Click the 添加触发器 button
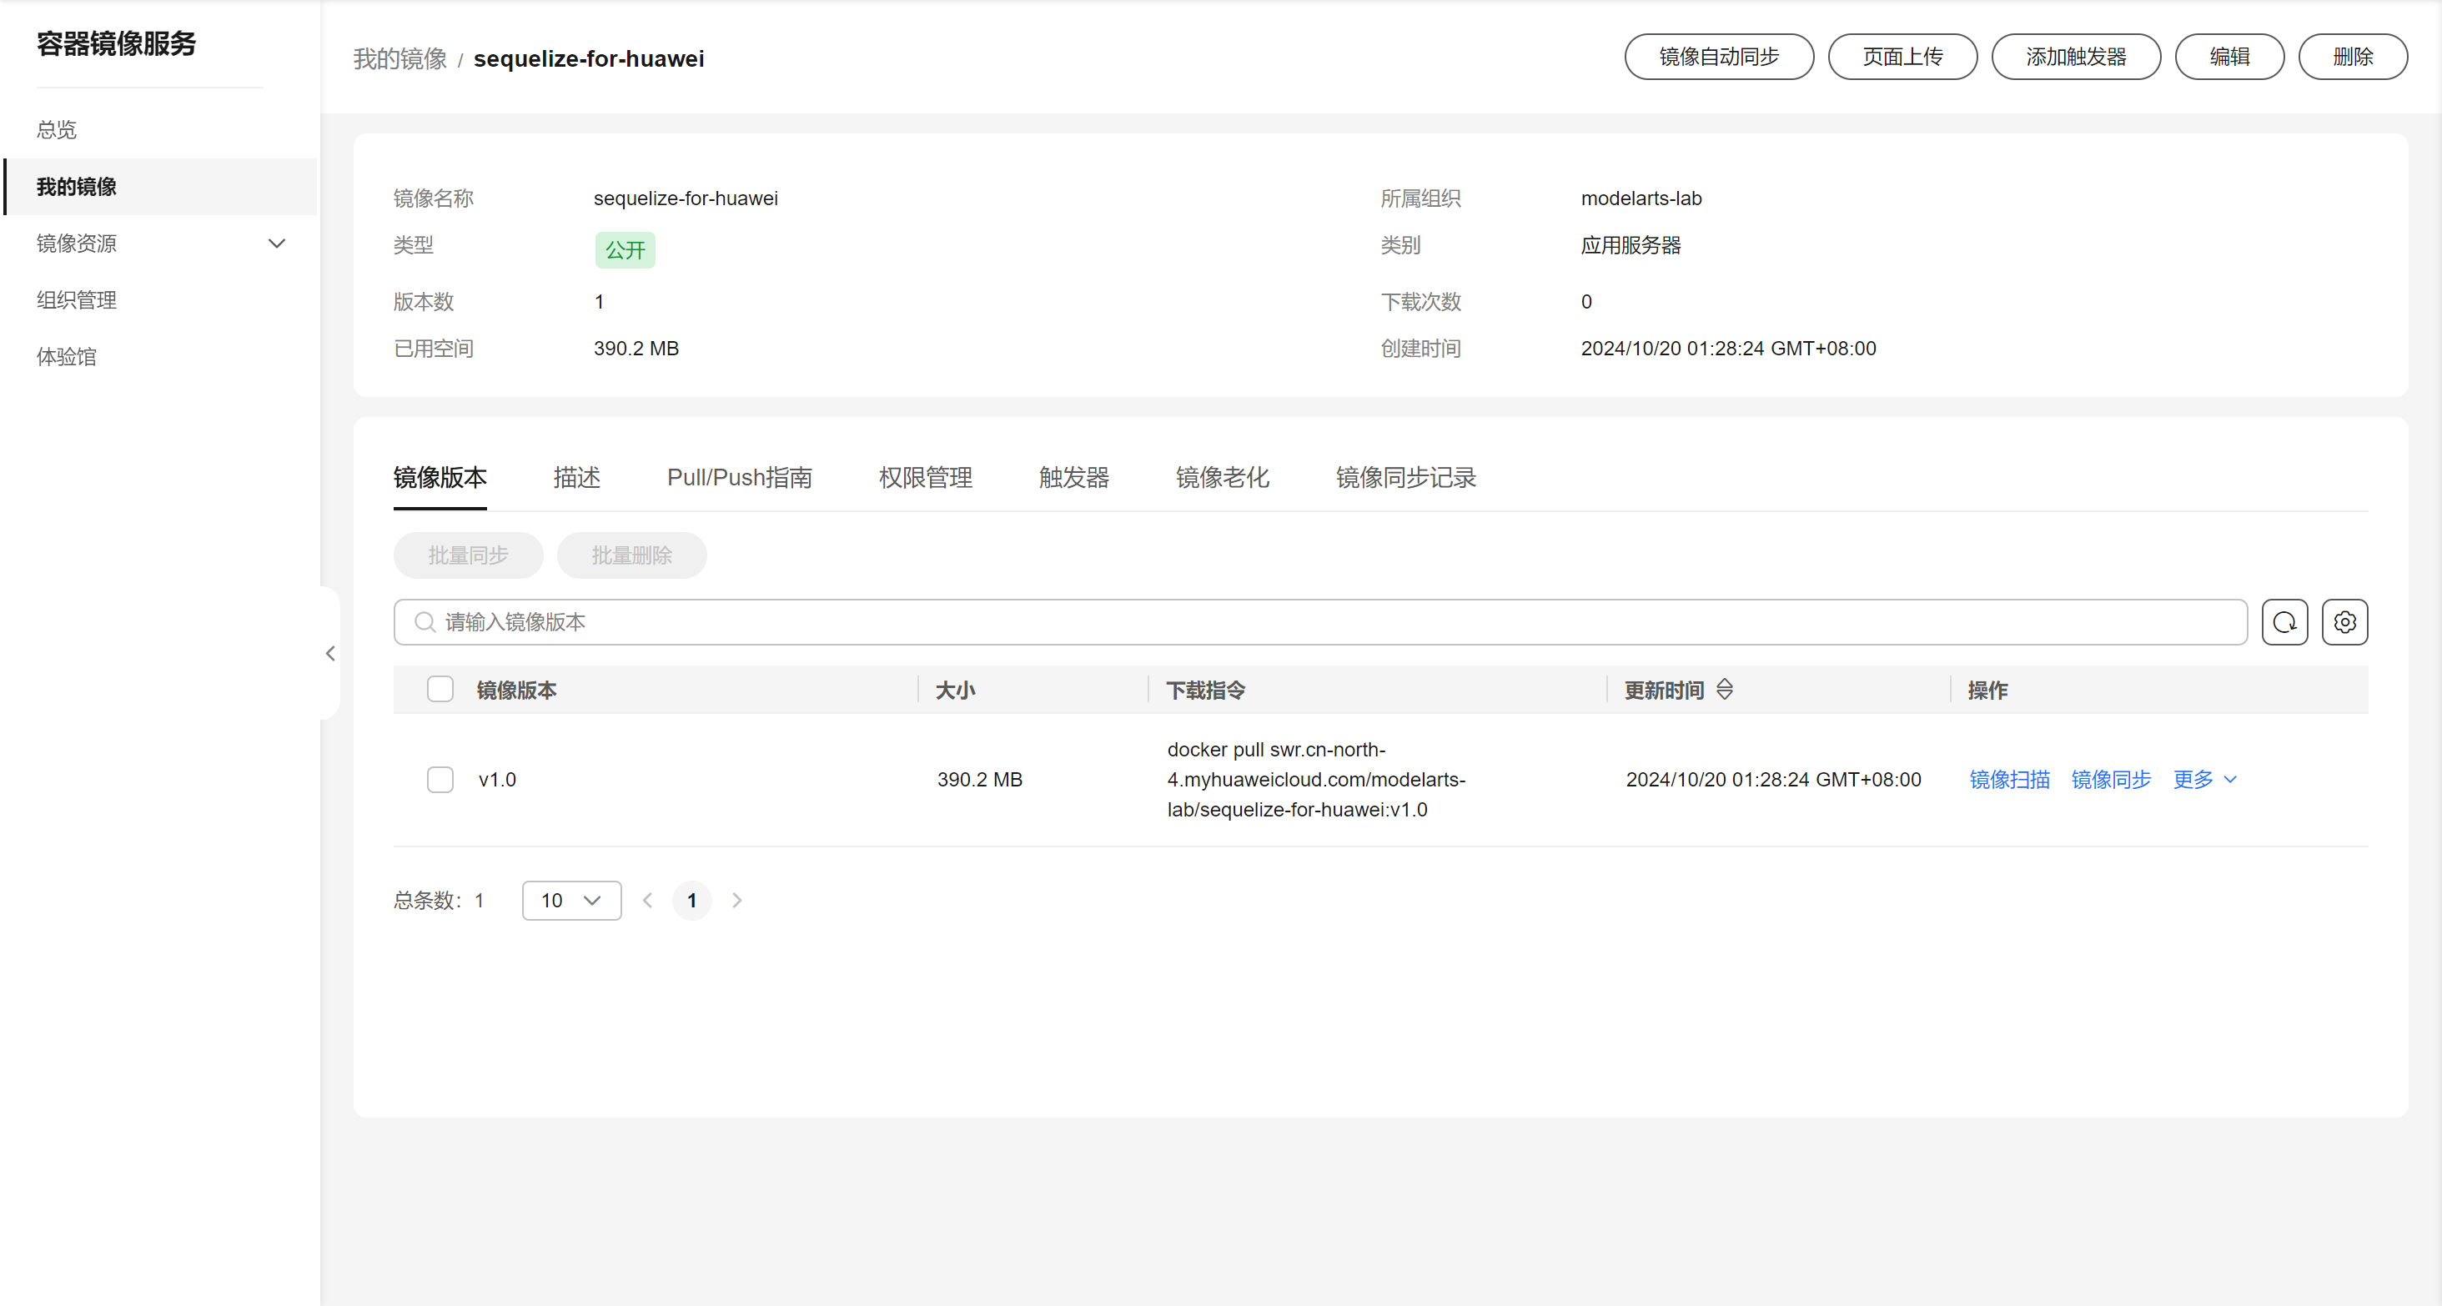 2075,57
